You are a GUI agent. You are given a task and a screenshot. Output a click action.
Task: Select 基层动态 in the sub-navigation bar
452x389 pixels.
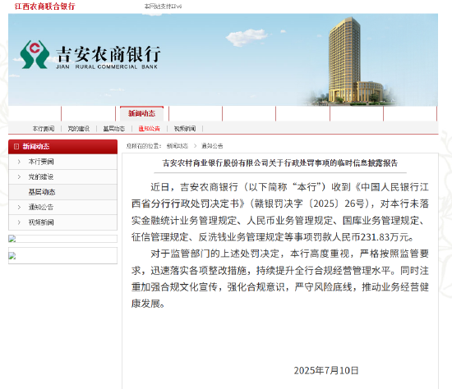pos(114,129)
